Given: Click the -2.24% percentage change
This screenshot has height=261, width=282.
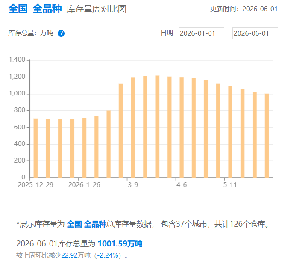Looking at the screenshot, I should [108, 255].
